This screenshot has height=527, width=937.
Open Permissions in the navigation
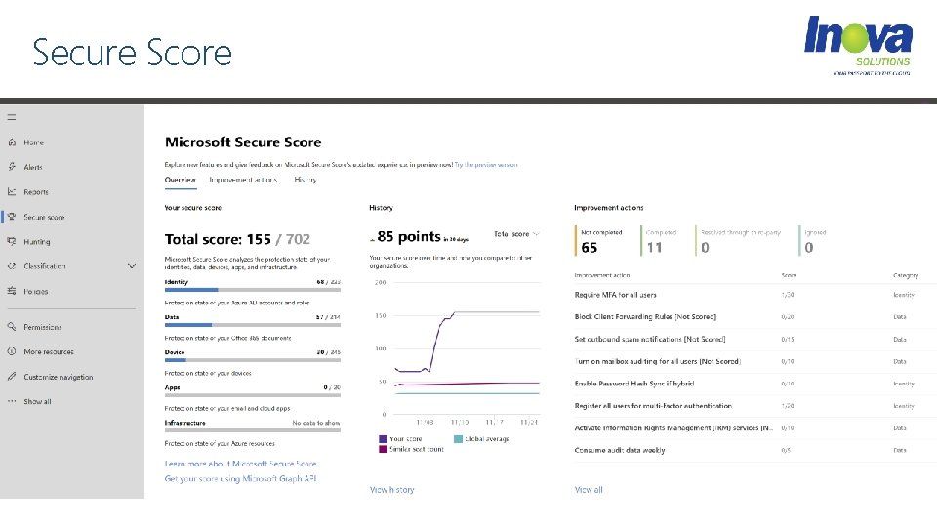click(42, 328)
